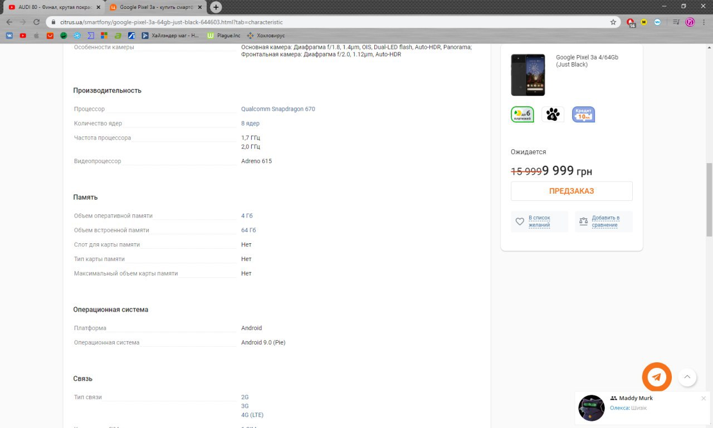
Task: Click the Операционная система heading
Action: 111,309
